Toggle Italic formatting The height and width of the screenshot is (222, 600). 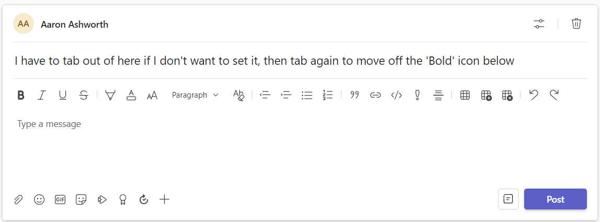pos(42,95)
